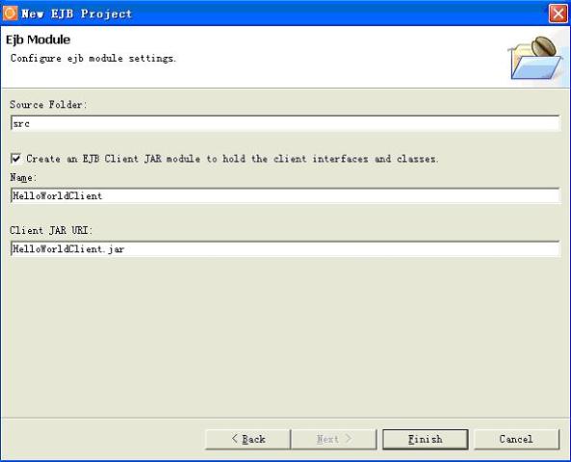This screenshot has height=462, width=571.
Task: Uncheck the Create an EJB Client JAR checkbox
Action: click(15, 159)
